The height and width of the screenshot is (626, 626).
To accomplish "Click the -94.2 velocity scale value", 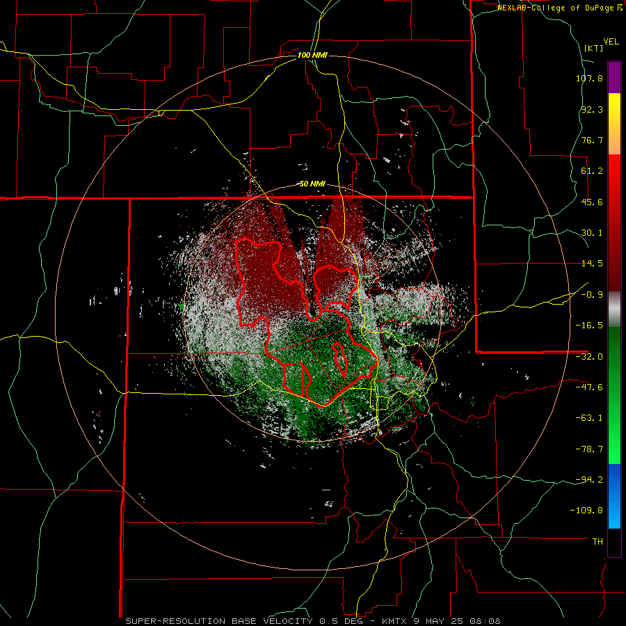I will [589, 479].
